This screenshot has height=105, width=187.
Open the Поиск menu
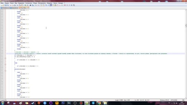pyautogui.click(x=12, y=3)
